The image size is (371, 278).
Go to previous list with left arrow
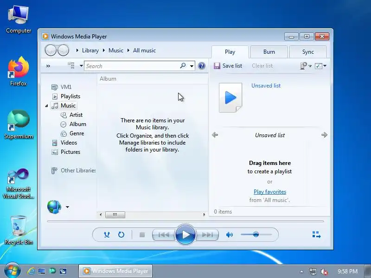pyautogui.click(x=215, y=135)
